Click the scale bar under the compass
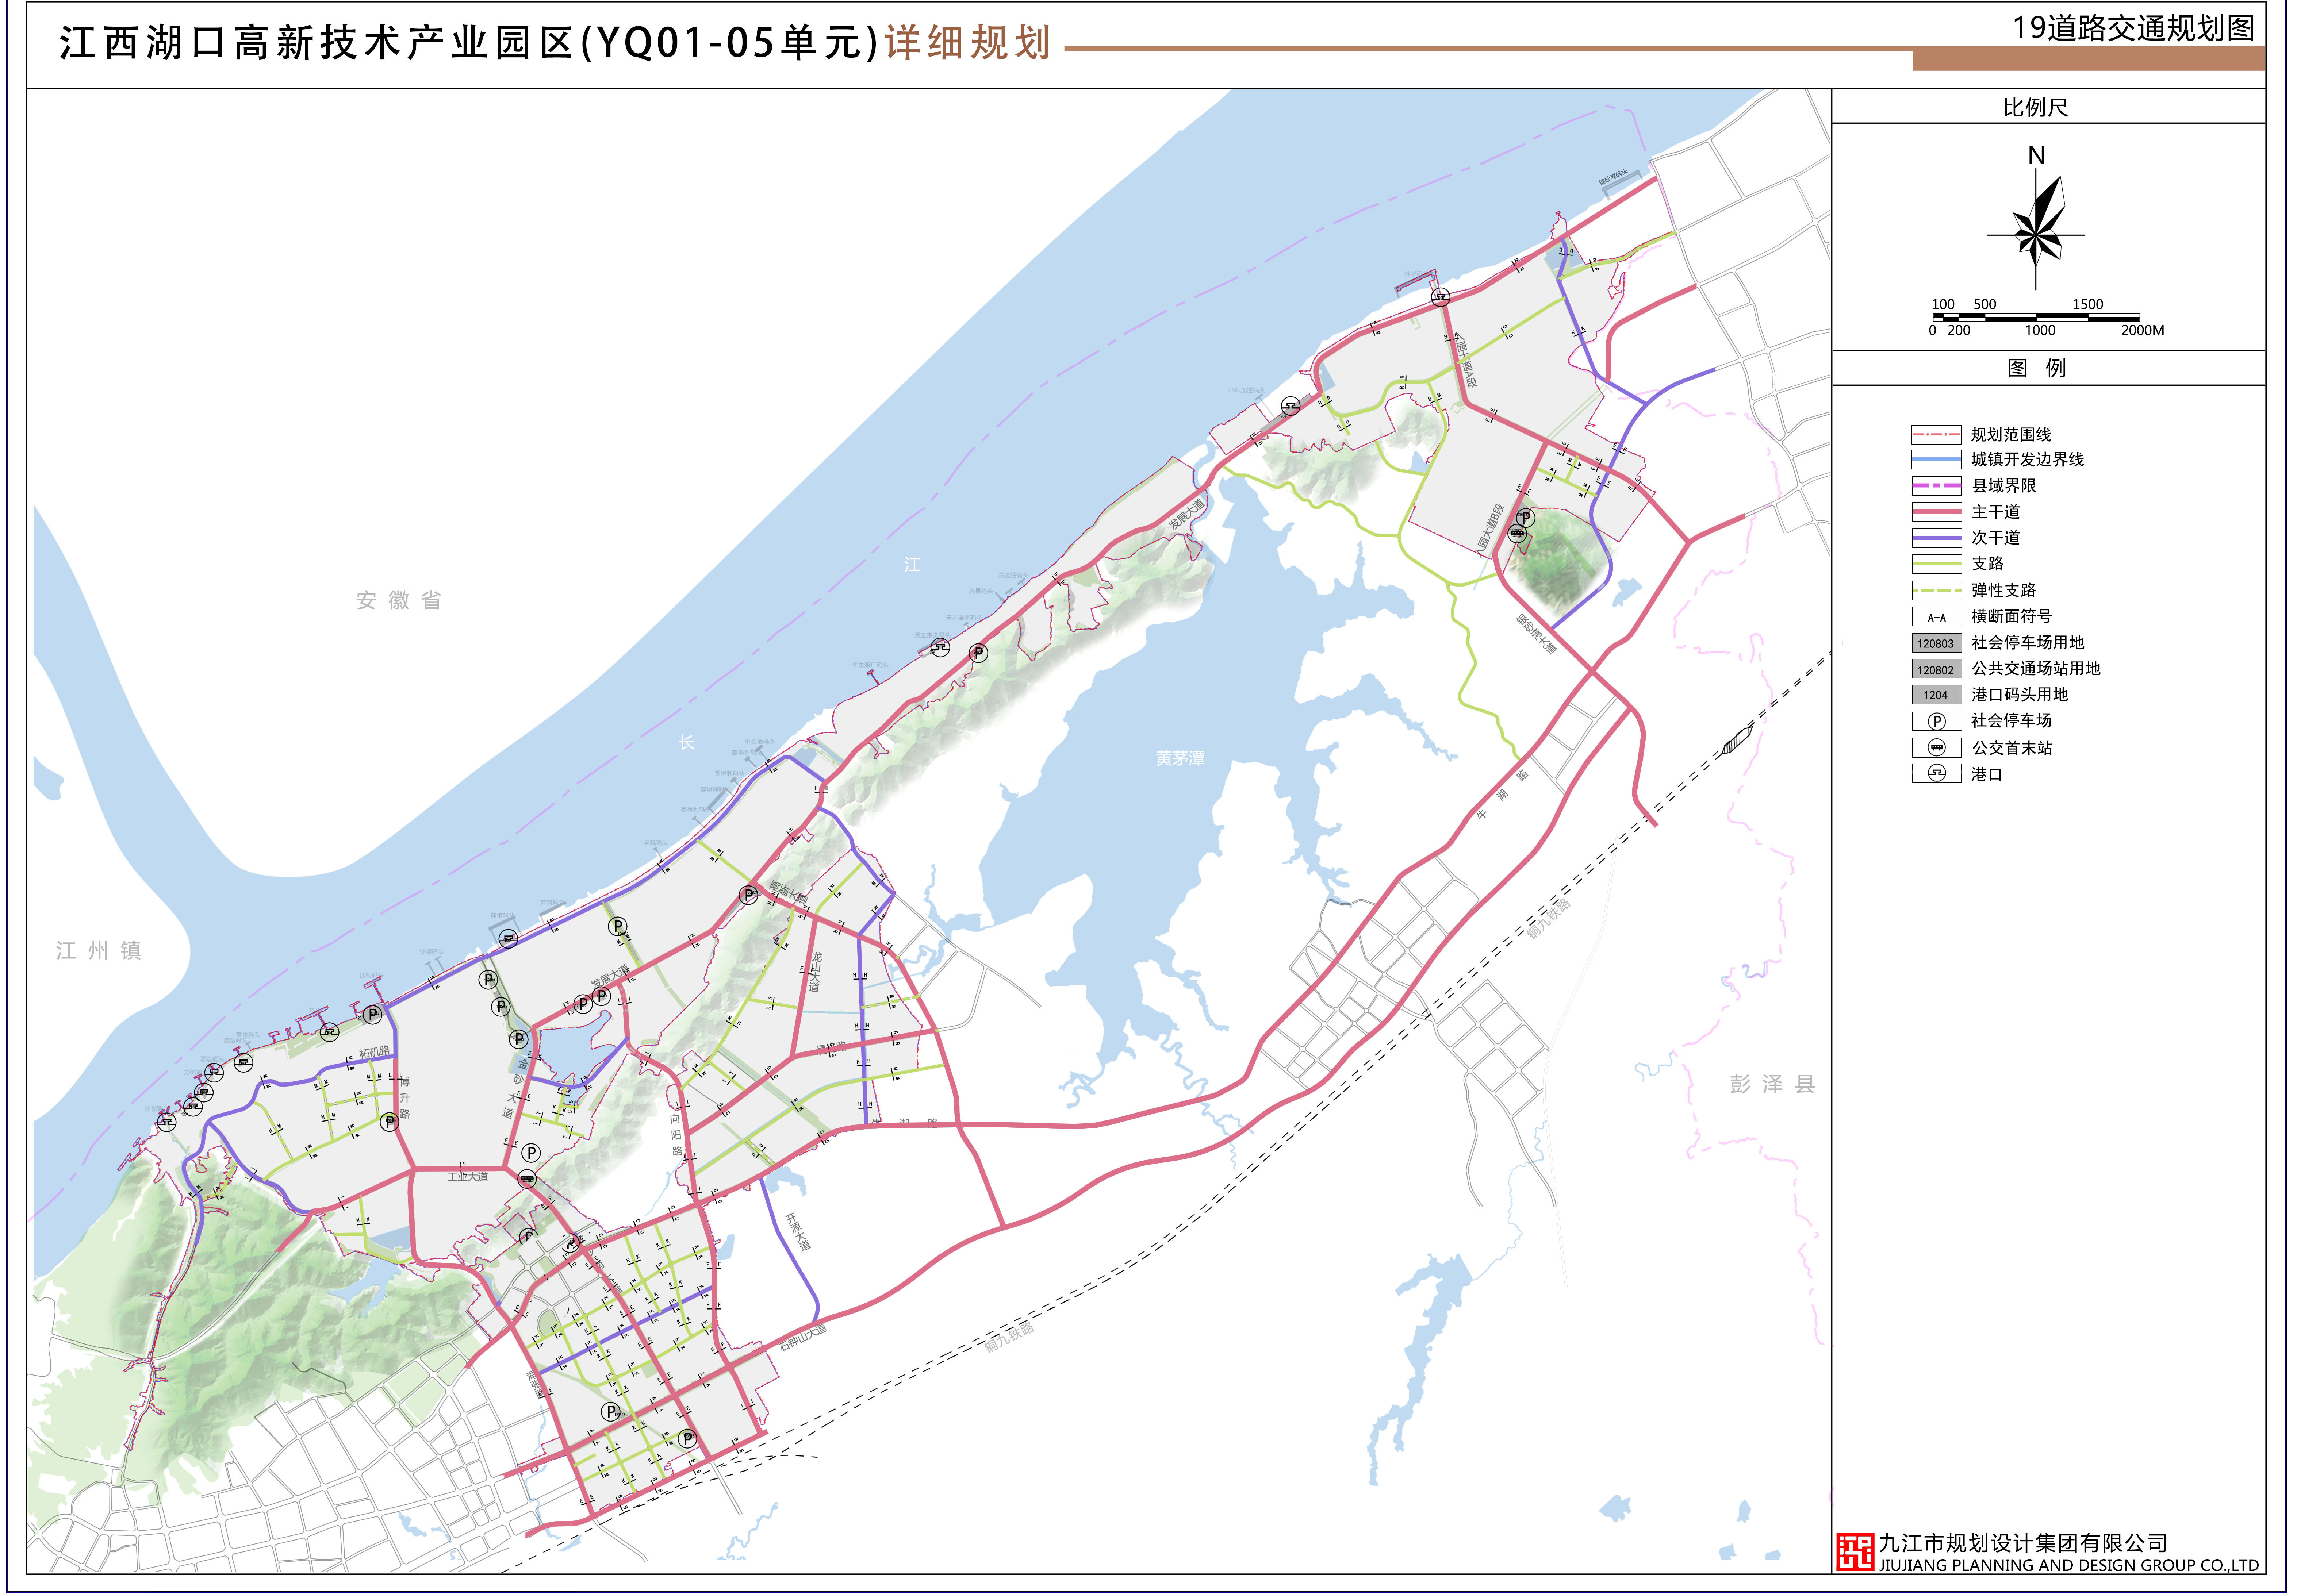The height and width of the screenshot is (1596, 2297). coord(2036,317)
